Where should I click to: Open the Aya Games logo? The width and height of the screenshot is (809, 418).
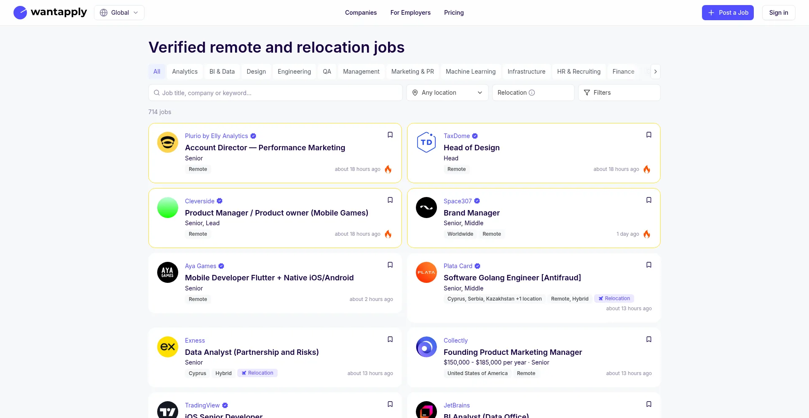(168, 272)
